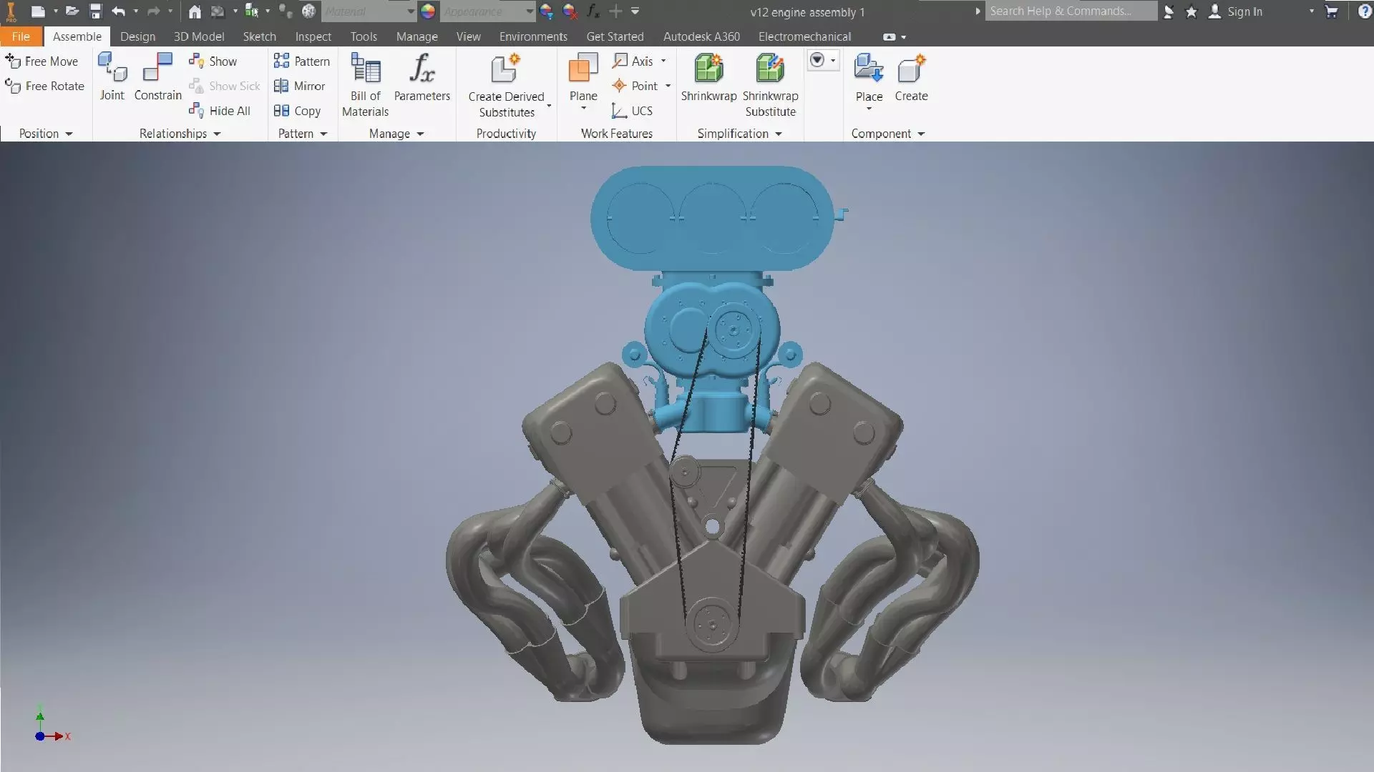Activate the Joint tool
Screen dimensions: 1374x772
pos(112,76)
